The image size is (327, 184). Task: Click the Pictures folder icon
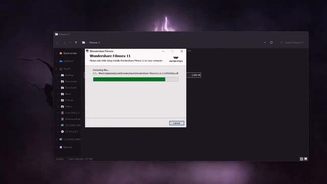pos(62,100)
